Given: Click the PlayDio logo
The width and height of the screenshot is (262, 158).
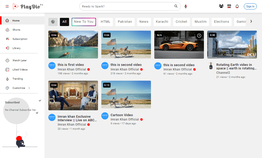Looking at the screenshot, I should tap(28, 6).
